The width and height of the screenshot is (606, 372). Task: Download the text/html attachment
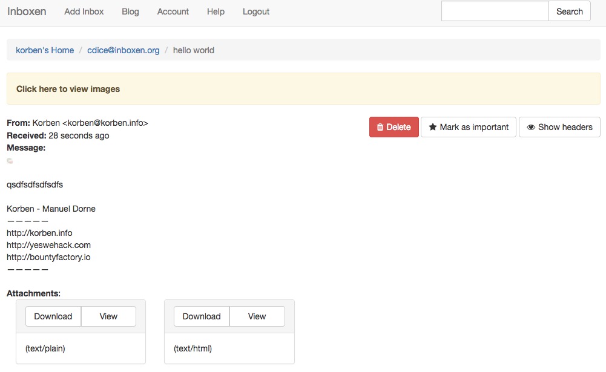(202, 316)
